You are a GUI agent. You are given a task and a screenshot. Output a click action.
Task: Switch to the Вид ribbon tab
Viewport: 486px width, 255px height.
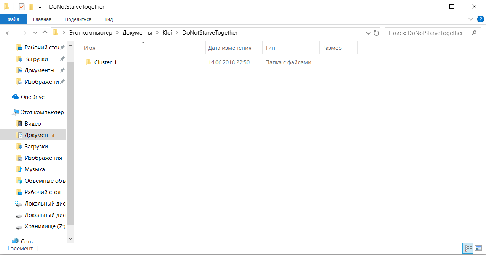point(109,19)
